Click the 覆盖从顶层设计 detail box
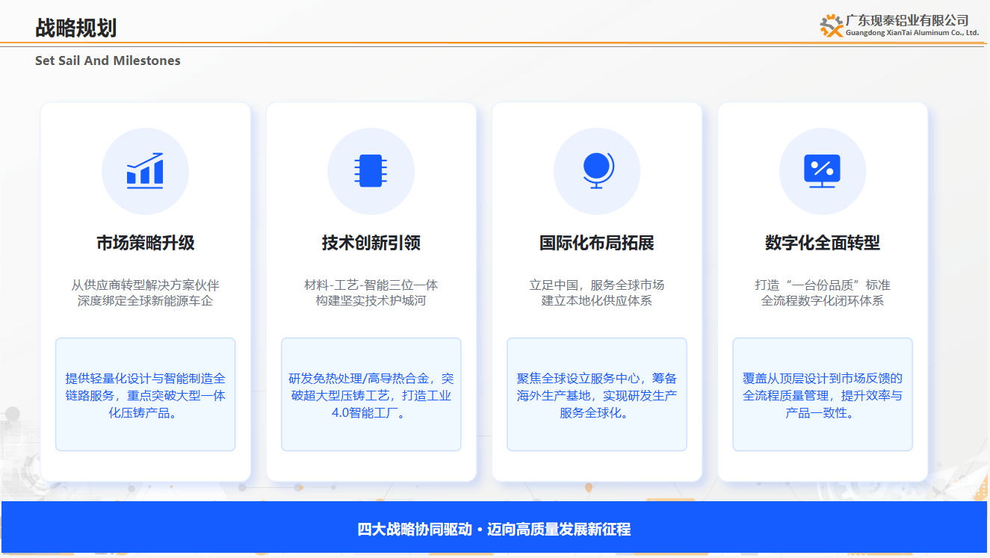This screenshot has height=558, width=990. click(823, 394)
